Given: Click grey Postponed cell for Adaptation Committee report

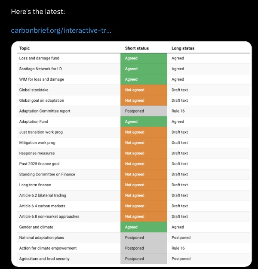Looking at the screenshot, I should coord(144,111).
